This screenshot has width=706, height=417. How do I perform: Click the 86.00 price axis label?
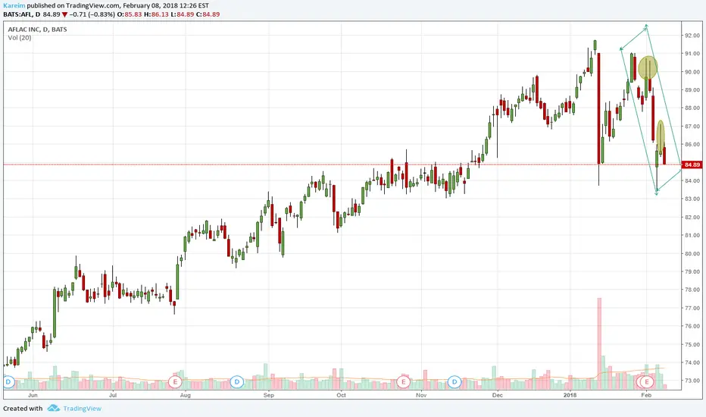coord(692,145)
